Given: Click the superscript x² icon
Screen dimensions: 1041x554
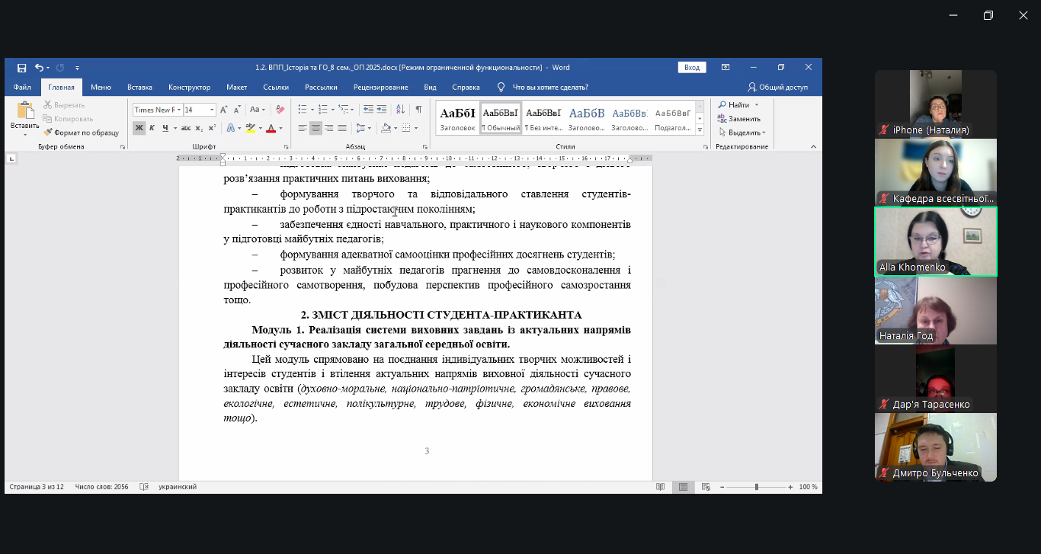Looking at the screenshot, I should click(212, 128).
